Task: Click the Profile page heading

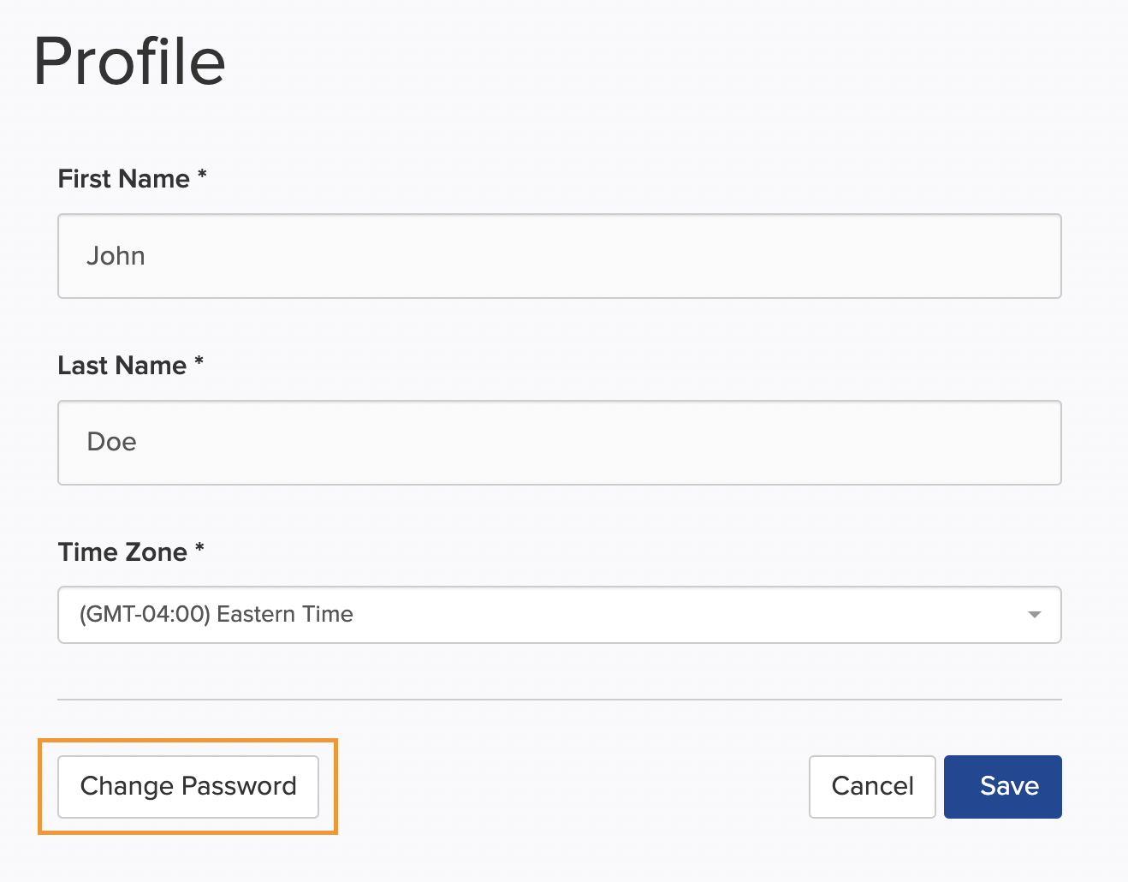Action: [128, 60]
